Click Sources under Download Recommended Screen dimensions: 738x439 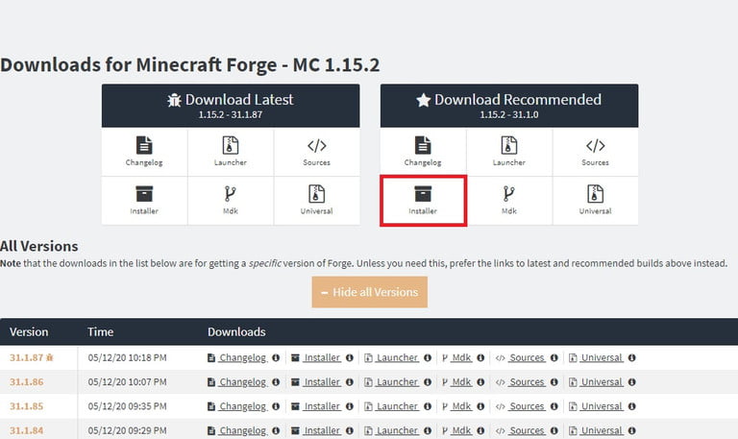[595, 152]
